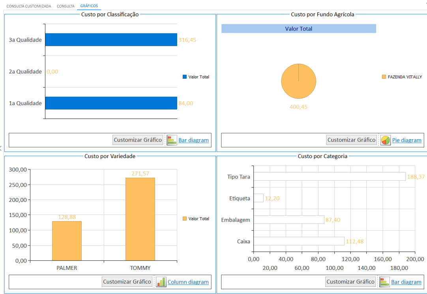
Task: Click Customizar Gráfico in Custo por Fundo Agrícola
Action: tap(351, 140)
